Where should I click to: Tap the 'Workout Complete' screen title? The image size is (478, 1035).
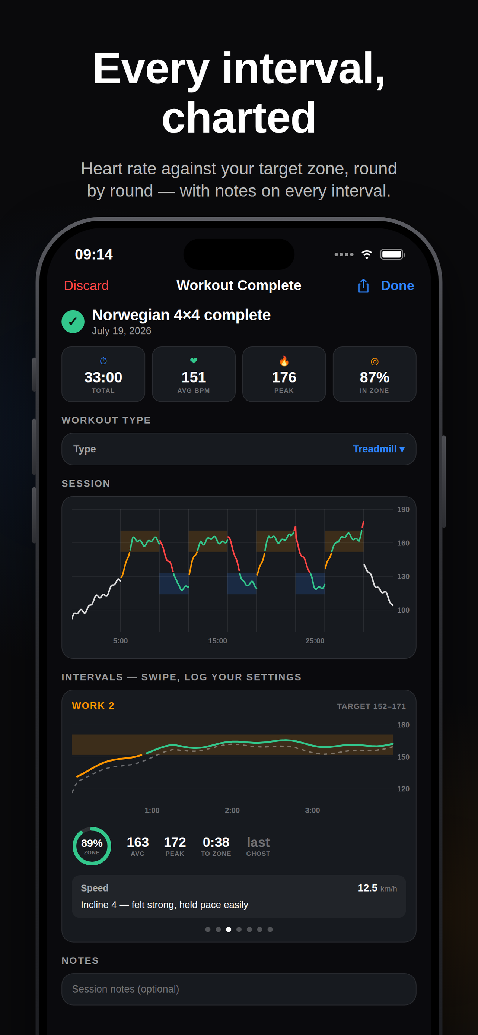(x=239, y=285)
